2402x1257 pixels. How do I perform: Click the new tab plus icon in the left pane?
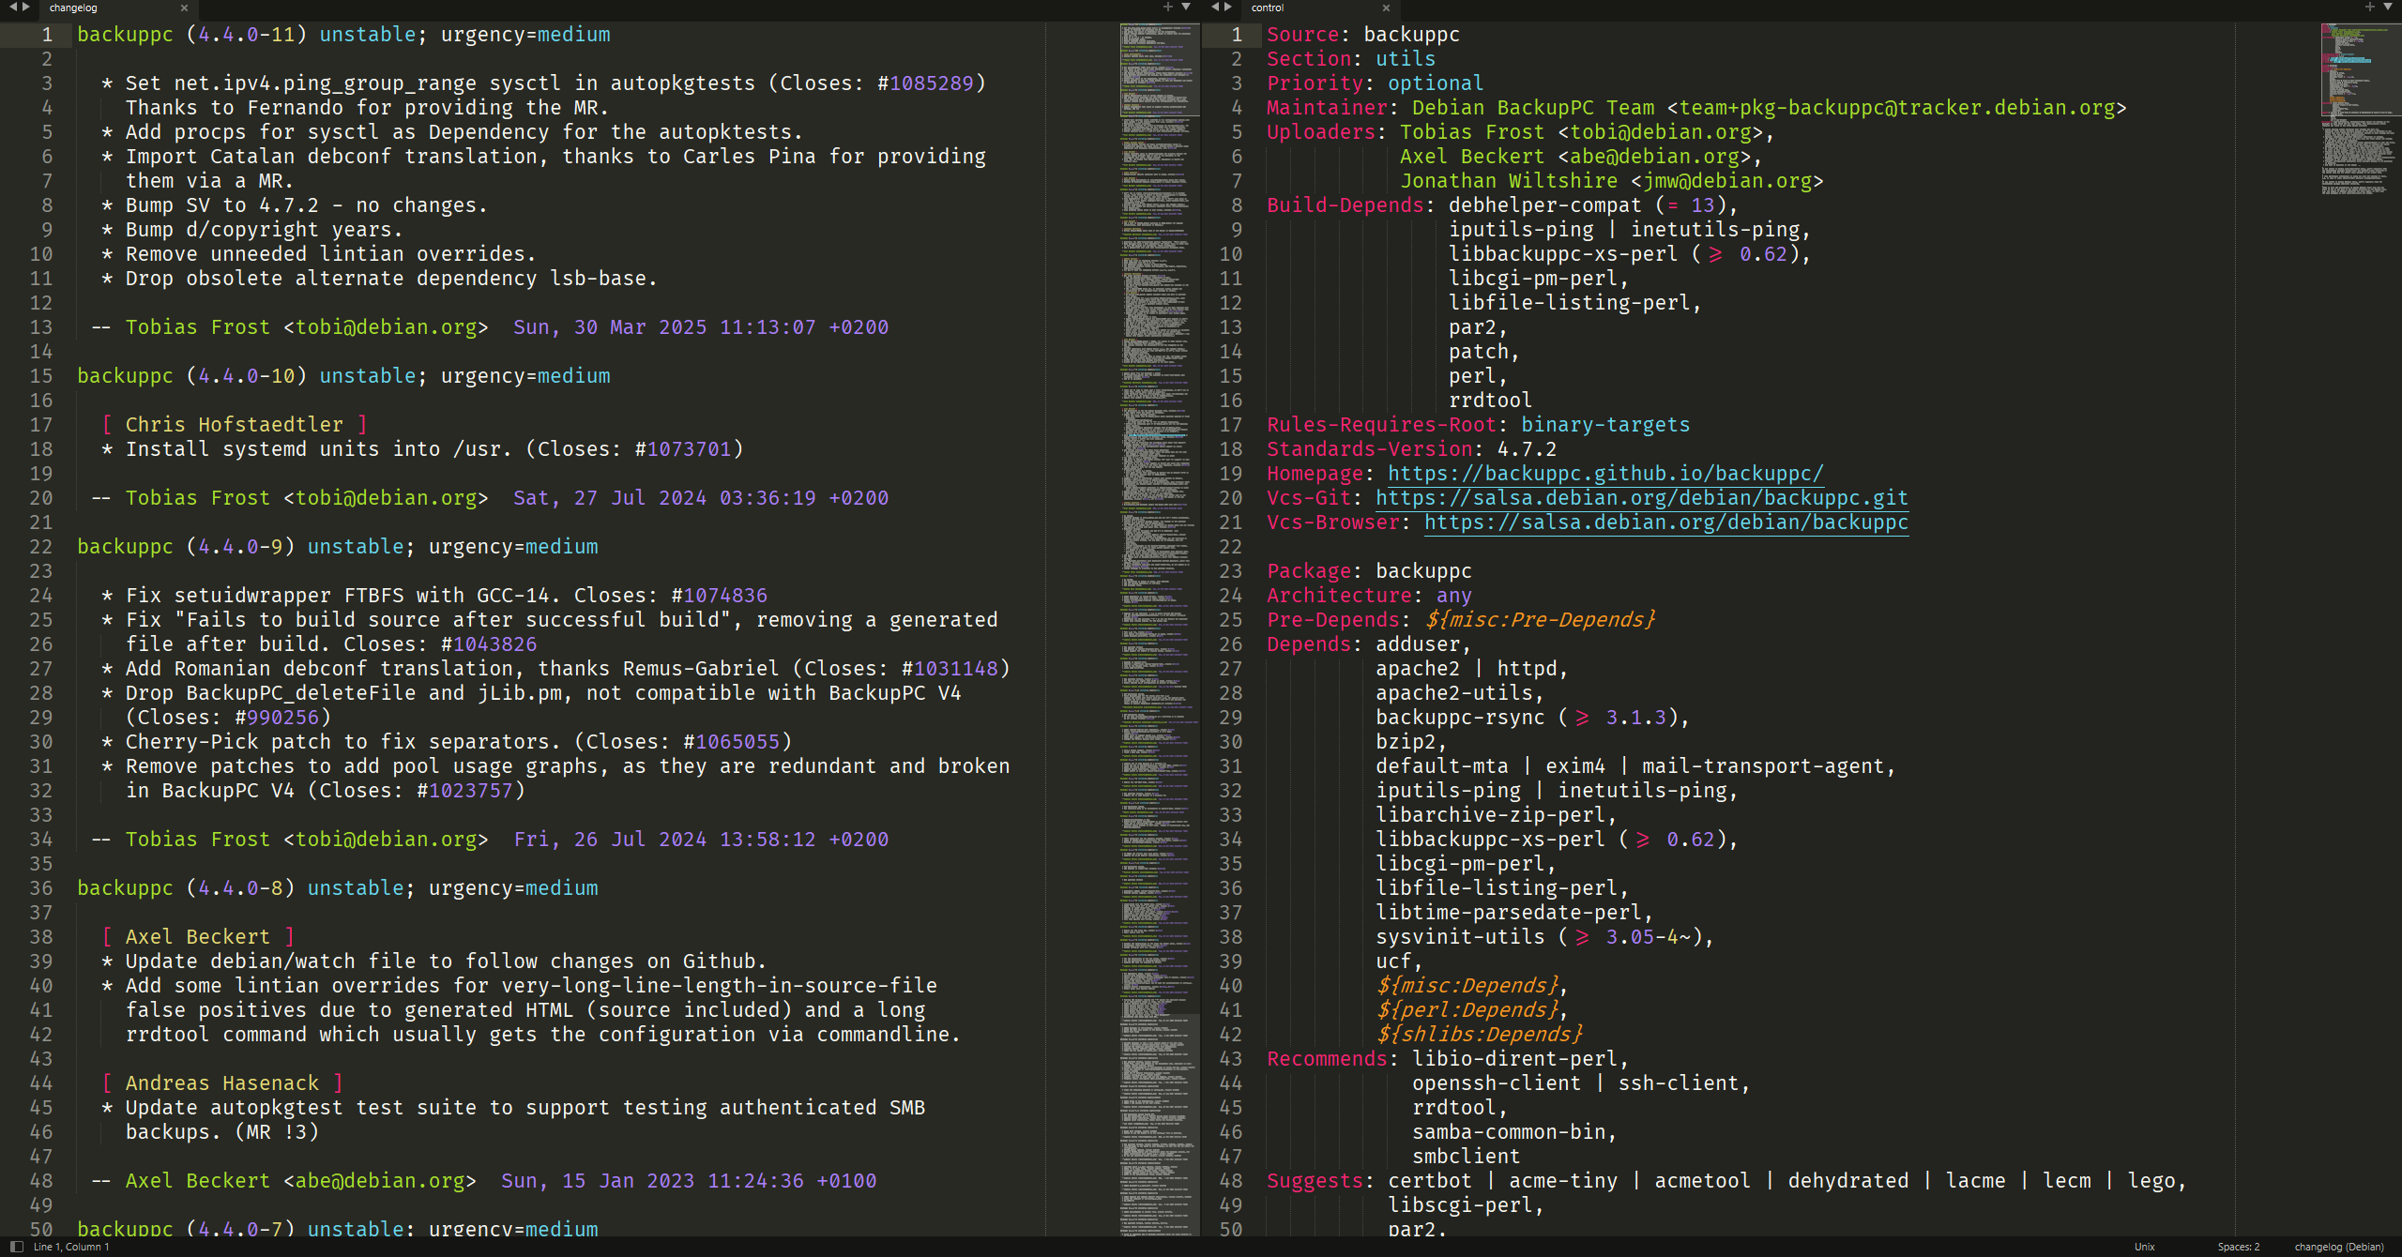coord(1166,7)
